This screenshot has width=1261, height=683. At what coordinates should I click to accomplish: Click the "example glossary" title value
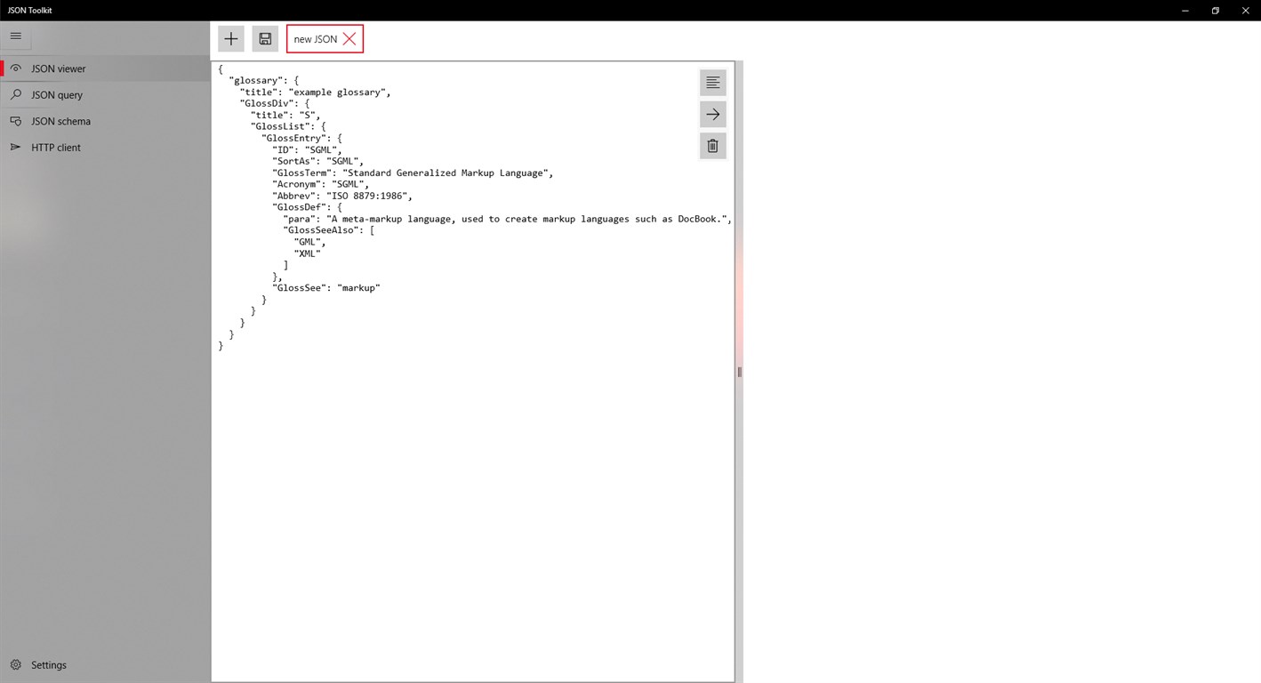(x=337, y=92)
